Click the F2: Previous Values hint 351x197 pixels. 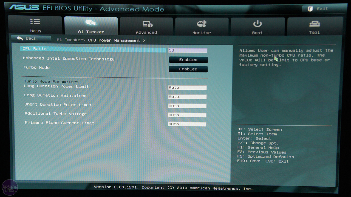[x=262, y=152]
